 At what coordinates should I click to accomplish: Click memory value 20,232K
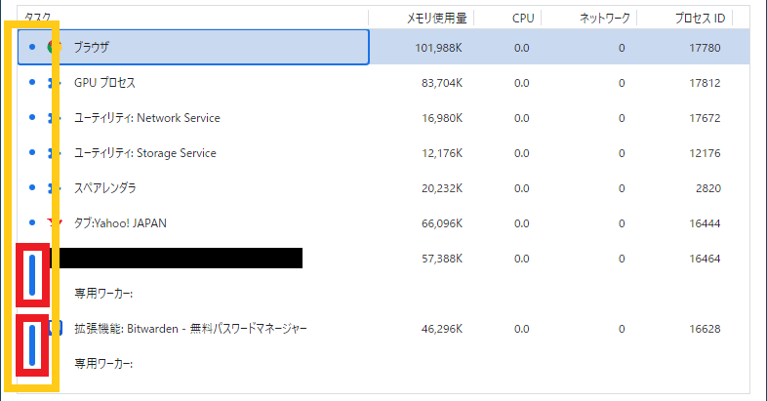[442, 188]
